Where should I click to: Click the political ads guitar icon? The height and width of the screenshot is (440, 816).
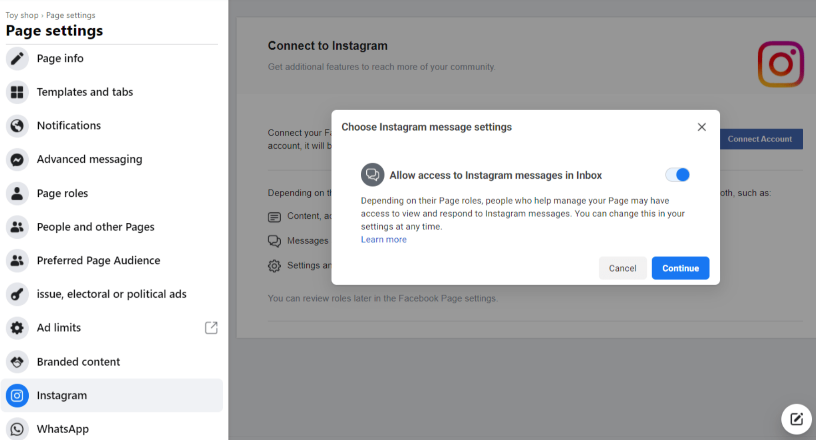pos(17,294)
